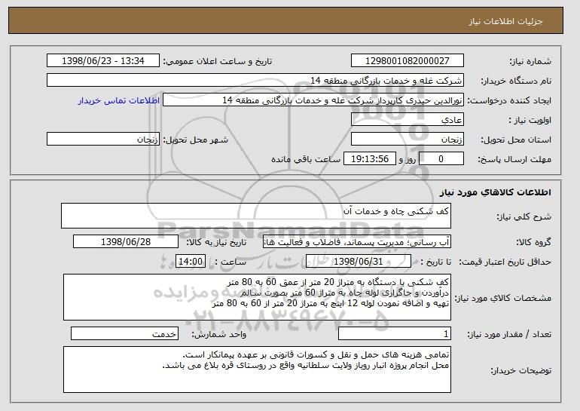The image size is (580, 411).
Task: Select the توضیحات خریدار label
Action: 521,370
